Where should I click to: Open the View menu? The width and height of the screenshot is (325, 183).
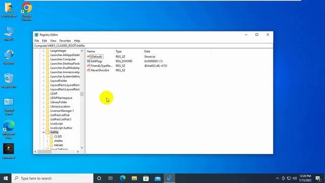coord(53,41)
